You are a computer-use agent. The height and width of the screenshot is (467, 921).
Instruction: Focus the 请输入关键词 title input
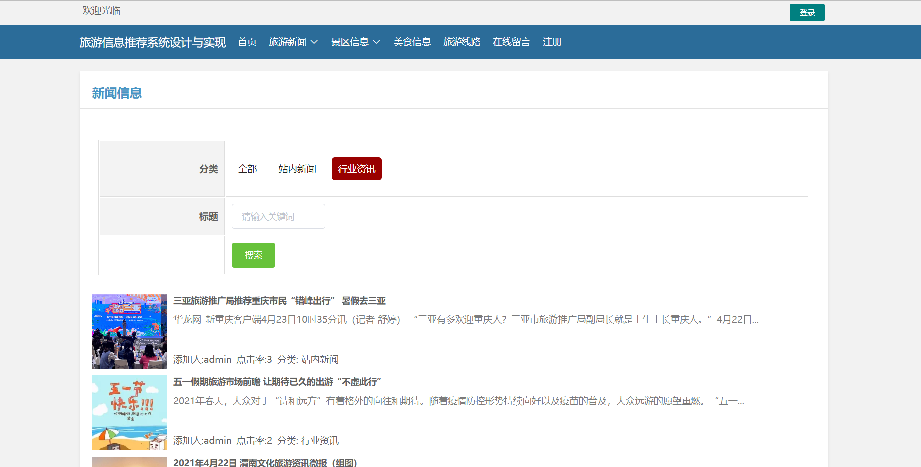pyautogui.click(x=278, y=216)
